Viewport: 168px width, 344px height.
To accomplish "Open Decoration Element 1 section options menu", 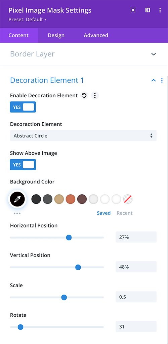I will click(x=162, y=80).
